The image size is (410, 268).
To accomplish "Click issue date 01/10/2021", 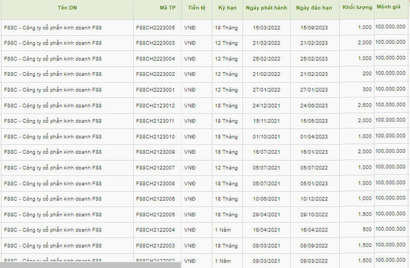I will (266, 136).
